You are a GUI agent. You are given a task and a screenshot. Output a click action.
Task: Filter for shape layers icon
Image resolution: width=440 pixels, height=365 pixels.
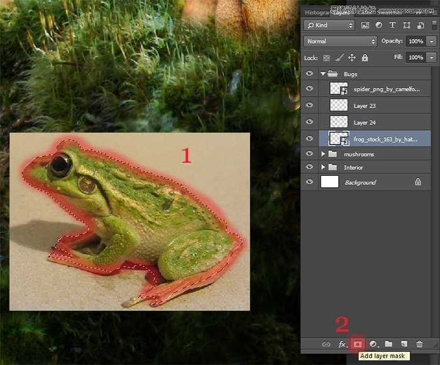pos(406,25)
